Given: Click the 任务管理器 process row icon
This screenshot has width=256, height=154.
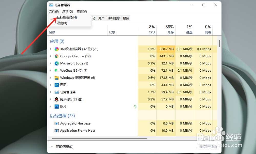Looking at the screenshot, I should point(57,92).
